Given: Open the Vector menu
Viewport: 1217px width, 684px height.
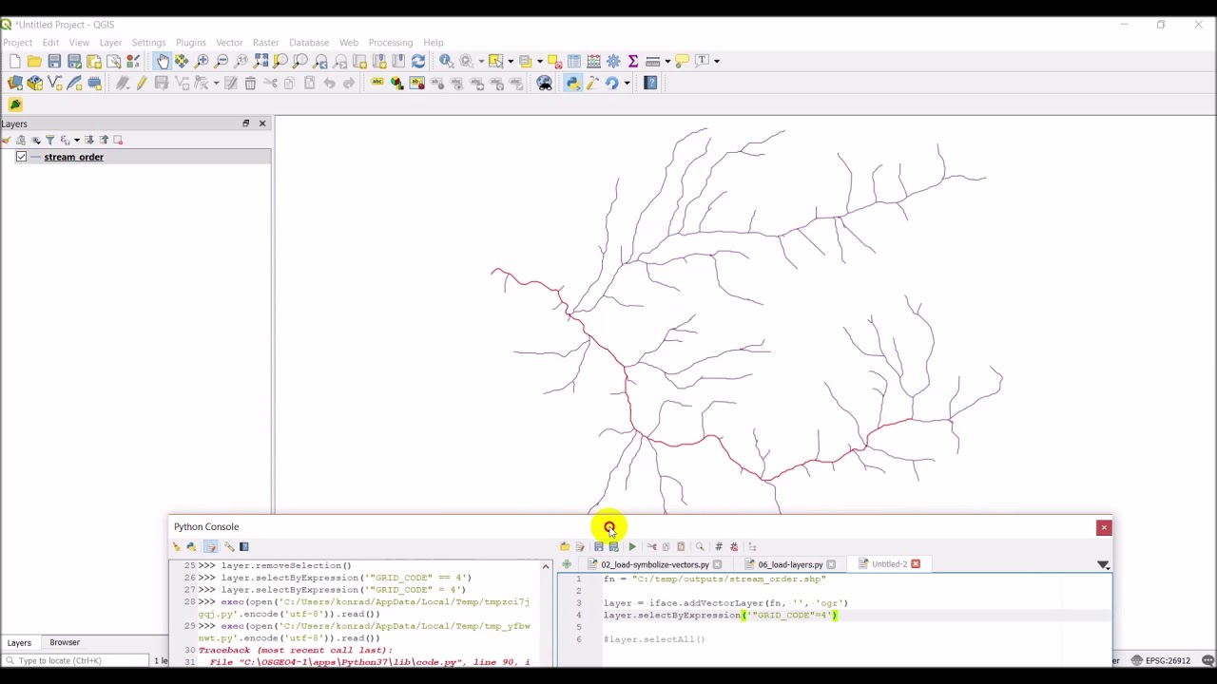Looking at the screenshot, I should coord(229,43).
